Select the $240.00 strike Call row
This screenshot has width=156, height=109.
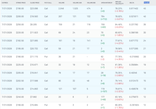point(78,98)
